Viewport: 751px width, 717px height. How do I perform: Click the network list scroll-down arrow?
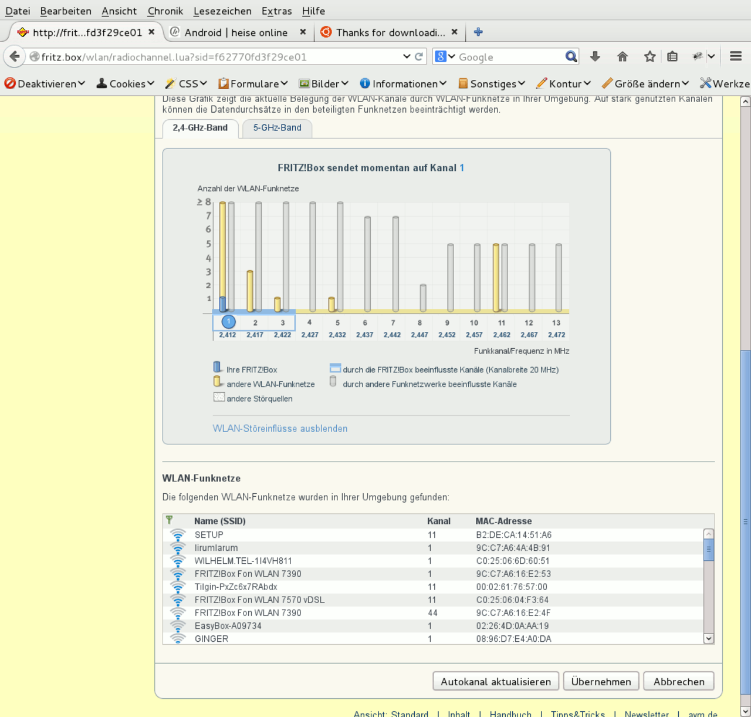(709, 638)
